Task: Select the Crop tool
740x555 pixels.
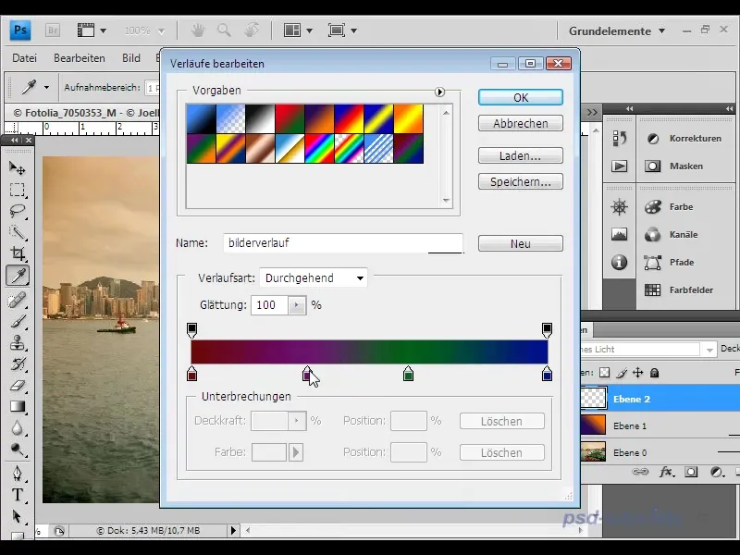Action: 18,253
